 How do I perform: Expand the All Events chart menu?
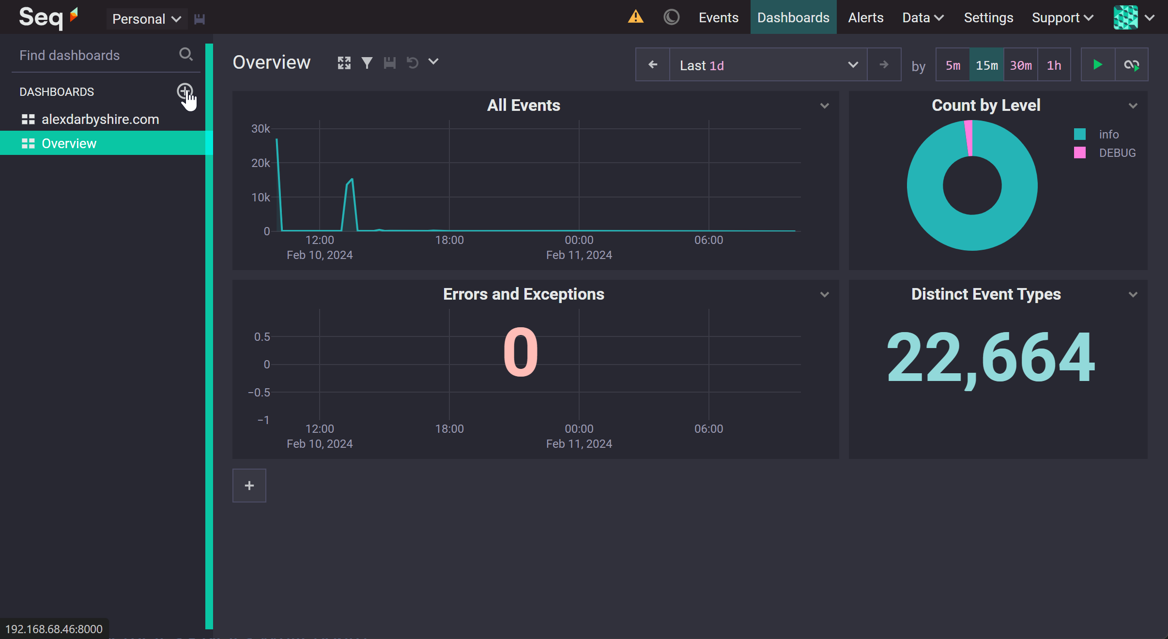(824, 106)
